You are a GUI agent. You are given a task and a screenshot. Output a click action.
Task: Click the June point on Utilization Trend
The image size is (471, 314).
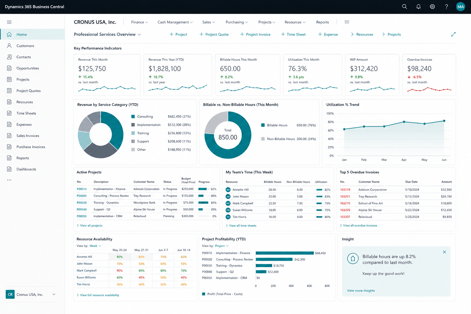click(x=444, y=121)
